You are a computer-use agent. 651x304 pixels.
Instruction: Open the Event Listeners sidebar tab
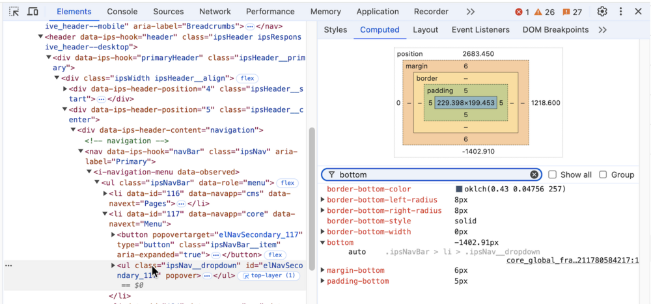point(480,30)
